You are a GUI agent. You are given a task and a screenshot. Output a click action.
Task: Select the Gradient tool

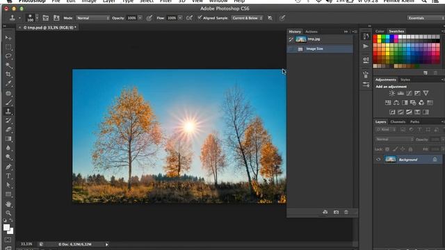tap(8, 139)
